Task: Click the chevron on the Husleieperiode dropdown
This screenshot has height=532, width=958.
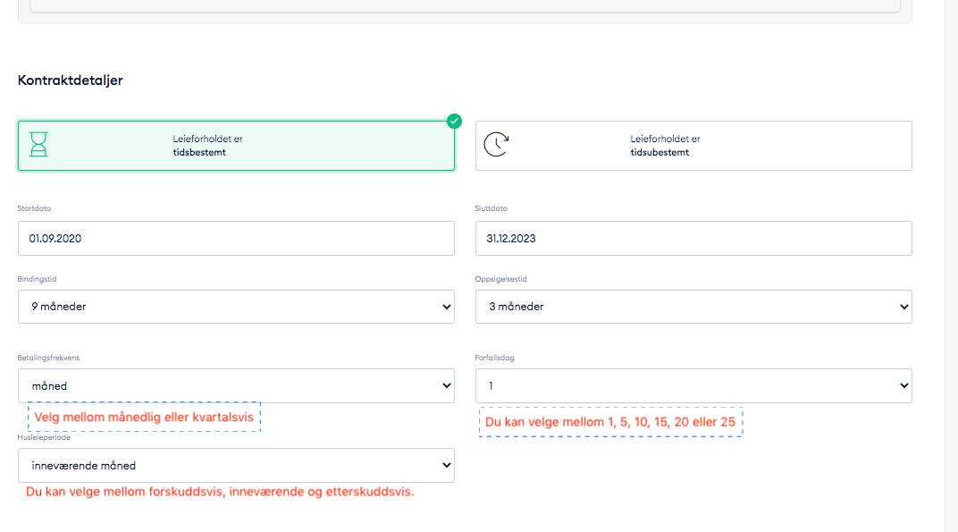Action: (445, 465)
